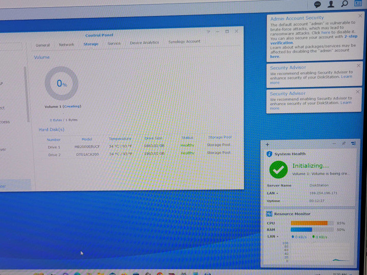Click the Control Panel window title

click(x=99, y=35)
